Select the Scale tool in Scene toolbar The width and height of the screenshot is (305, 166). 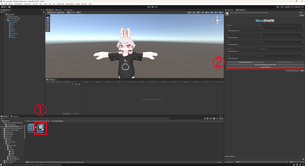(48, 25)
